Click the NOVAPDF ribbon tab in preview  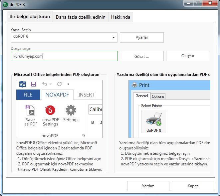pos(57,95)
